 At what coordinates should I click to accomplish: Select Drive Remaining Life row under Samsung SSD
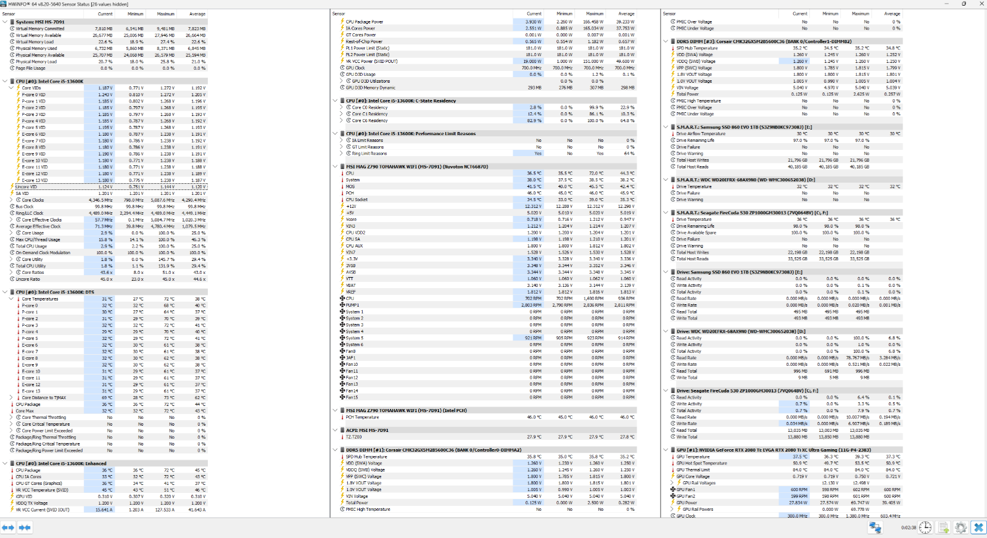tap(786, 140)
